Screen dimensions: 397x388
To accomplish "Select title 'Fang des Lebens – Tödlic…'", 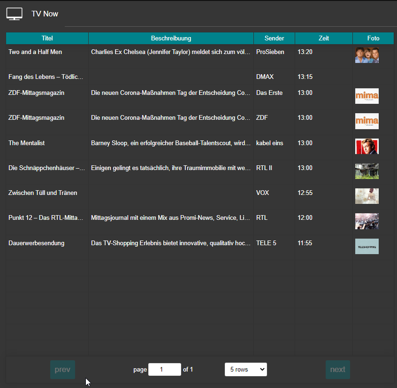I will (46, 77).
